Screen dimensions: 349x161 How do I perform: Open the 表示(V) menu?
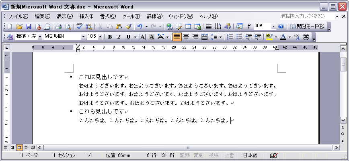tap(65, 16)
